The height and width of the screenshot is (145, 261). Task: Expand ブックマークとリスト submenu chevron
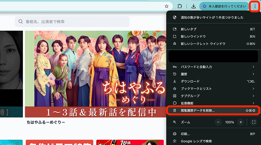click(x=253, y=89)
